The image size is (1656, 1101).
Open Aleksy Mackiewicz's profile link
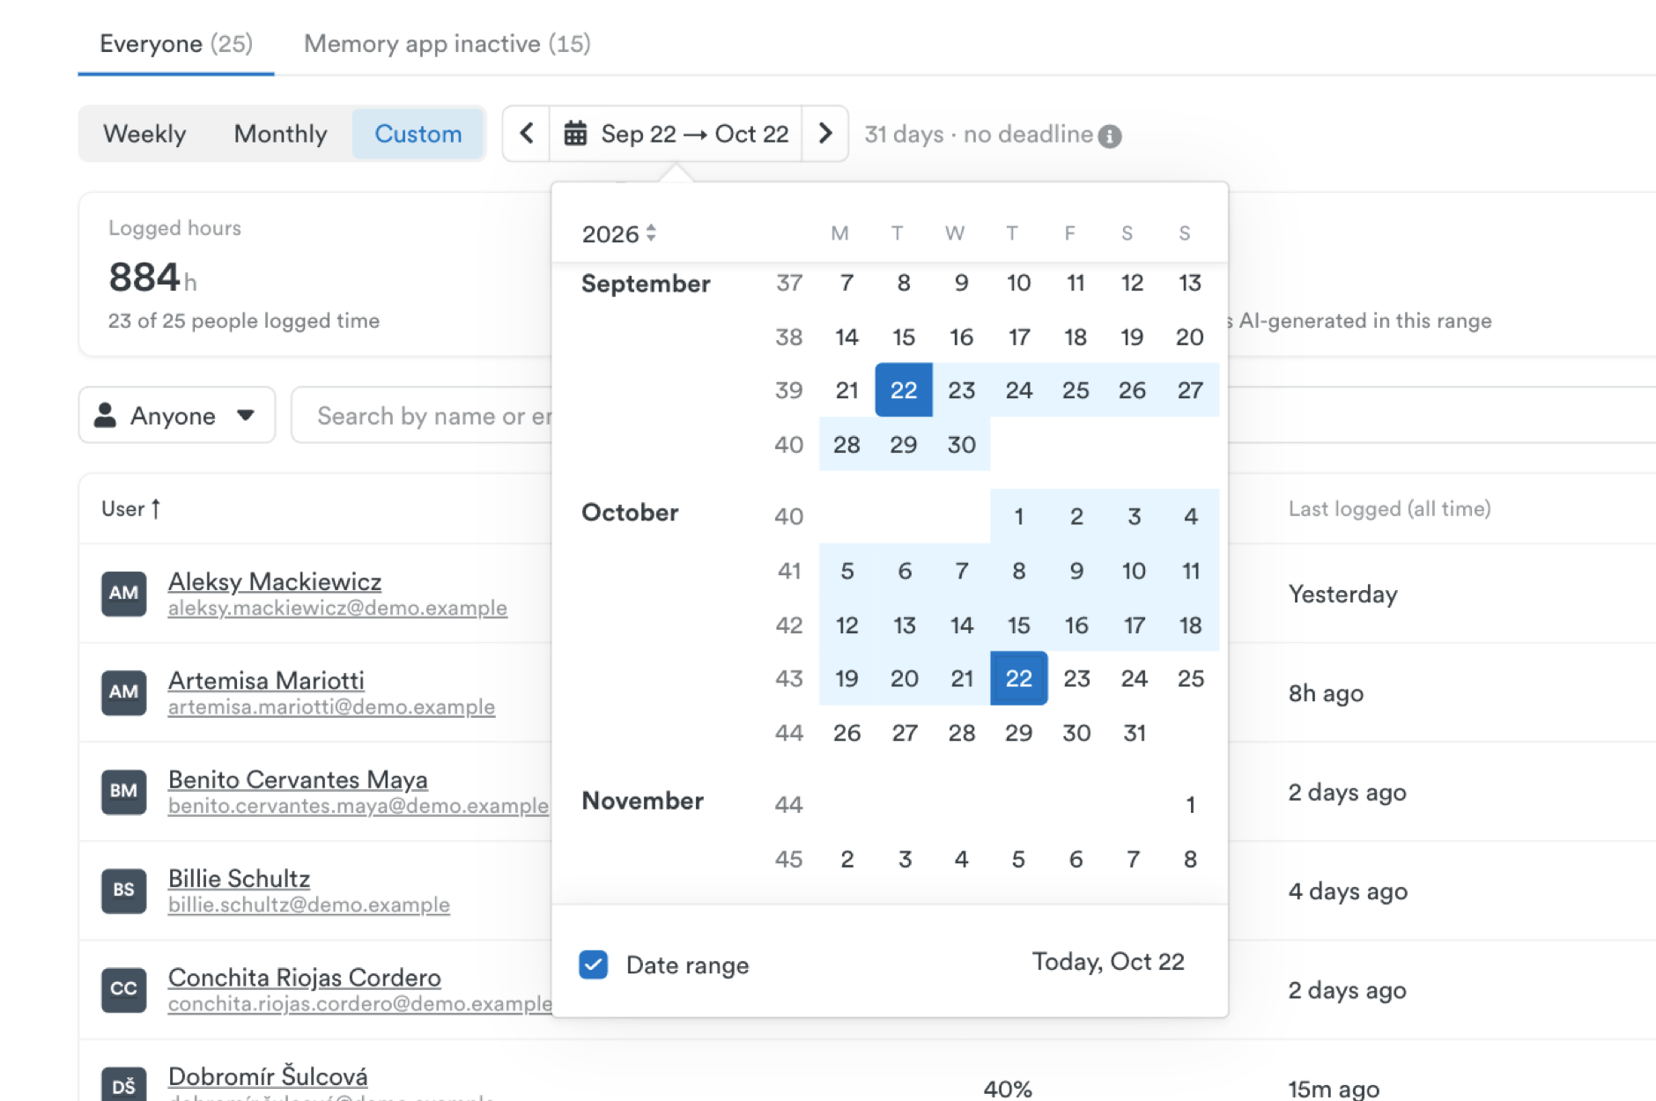click(275, 581)
